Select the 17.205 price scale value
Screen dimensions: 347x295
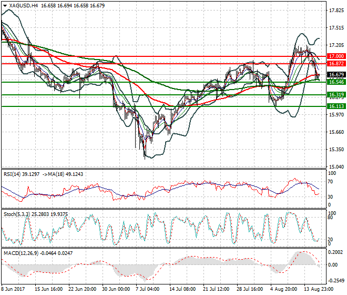[x=336, y=45]
